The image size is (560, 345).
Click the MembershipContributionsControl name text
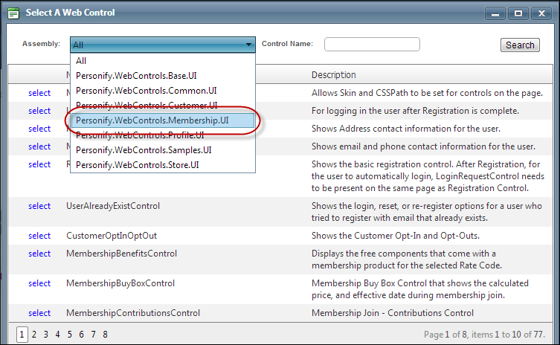[x=133, y=313]
